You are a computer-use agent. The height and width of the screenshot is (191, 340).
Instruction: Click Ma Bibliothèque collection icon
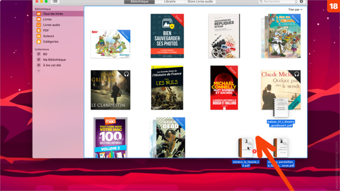point(39,60)
